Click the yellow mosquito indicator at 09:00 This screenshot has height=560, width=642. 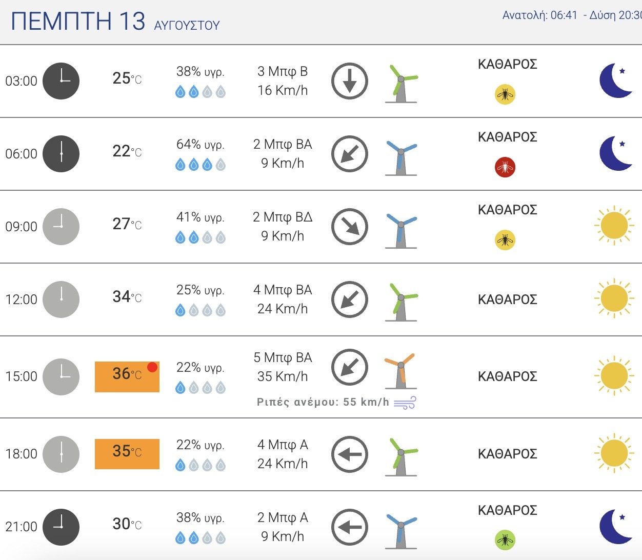(505, 240)
